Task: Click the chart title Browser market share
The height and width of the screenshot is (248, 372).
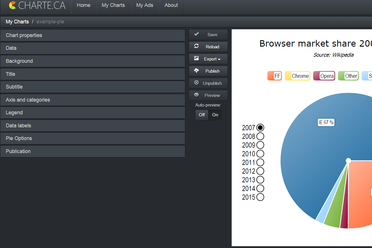Action: [316, 43]
